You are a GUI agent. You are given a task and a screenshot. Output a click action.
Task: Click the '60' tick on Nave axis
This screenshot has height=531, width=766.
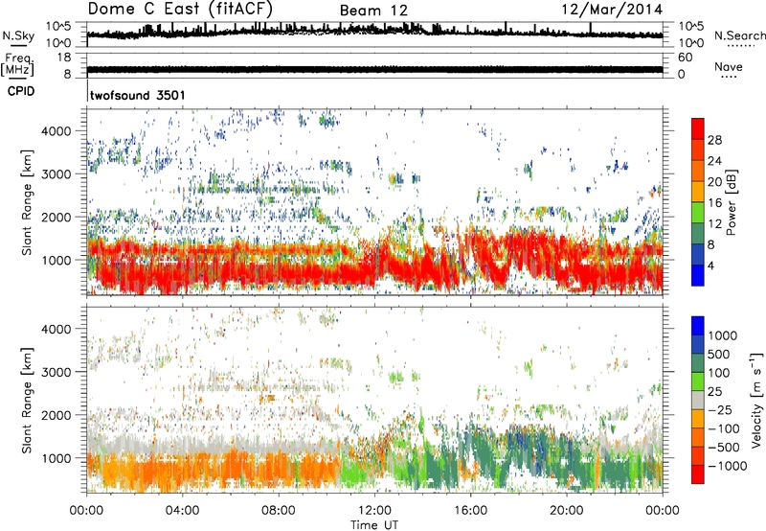click(x=685, y=58)
